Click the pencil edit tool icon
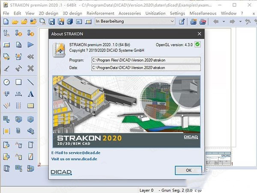 pos(6,69)
